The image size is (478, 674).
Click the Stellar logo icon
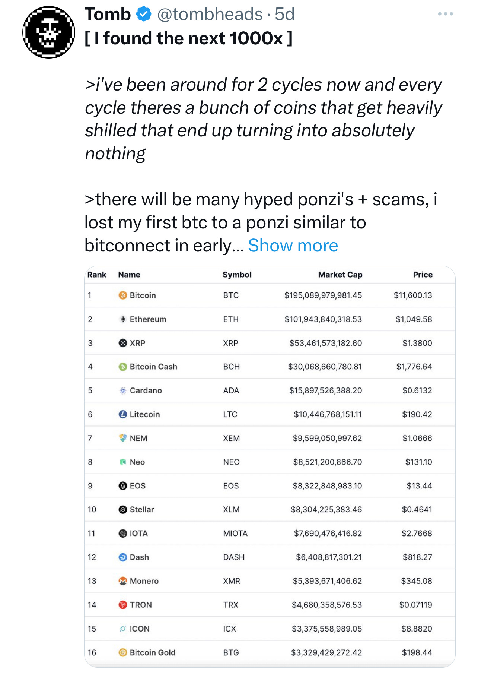point(123,510)
